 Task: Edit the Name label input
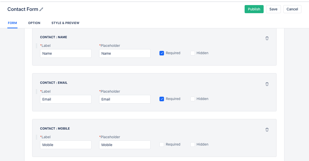[66, 53]
